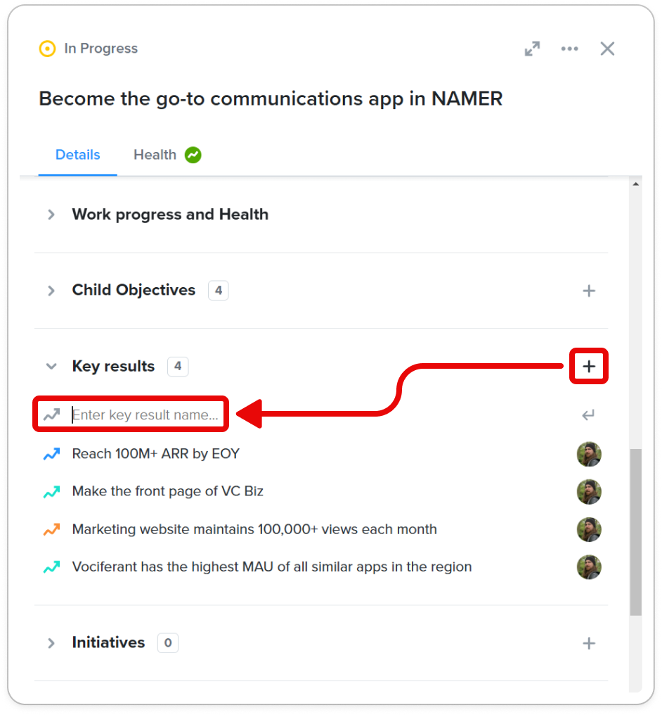This screenshot has width=662, height=715.
Task: Collapse the Key results section
Action: 51,366
